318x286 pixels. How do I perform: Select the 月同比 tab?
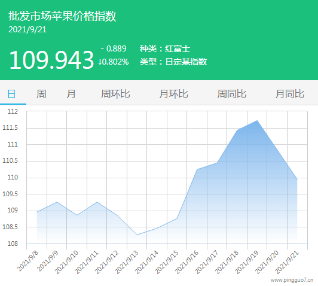tap(290, 94)
